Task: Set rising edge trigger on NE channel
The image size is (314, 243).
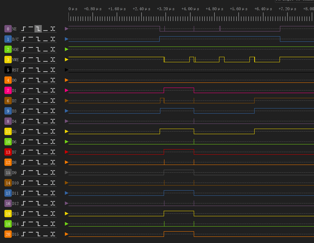Action: click(24, 29)
